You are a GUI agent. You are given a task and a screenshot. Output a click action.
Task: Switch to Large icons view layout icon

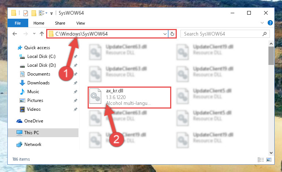point(269,160)
